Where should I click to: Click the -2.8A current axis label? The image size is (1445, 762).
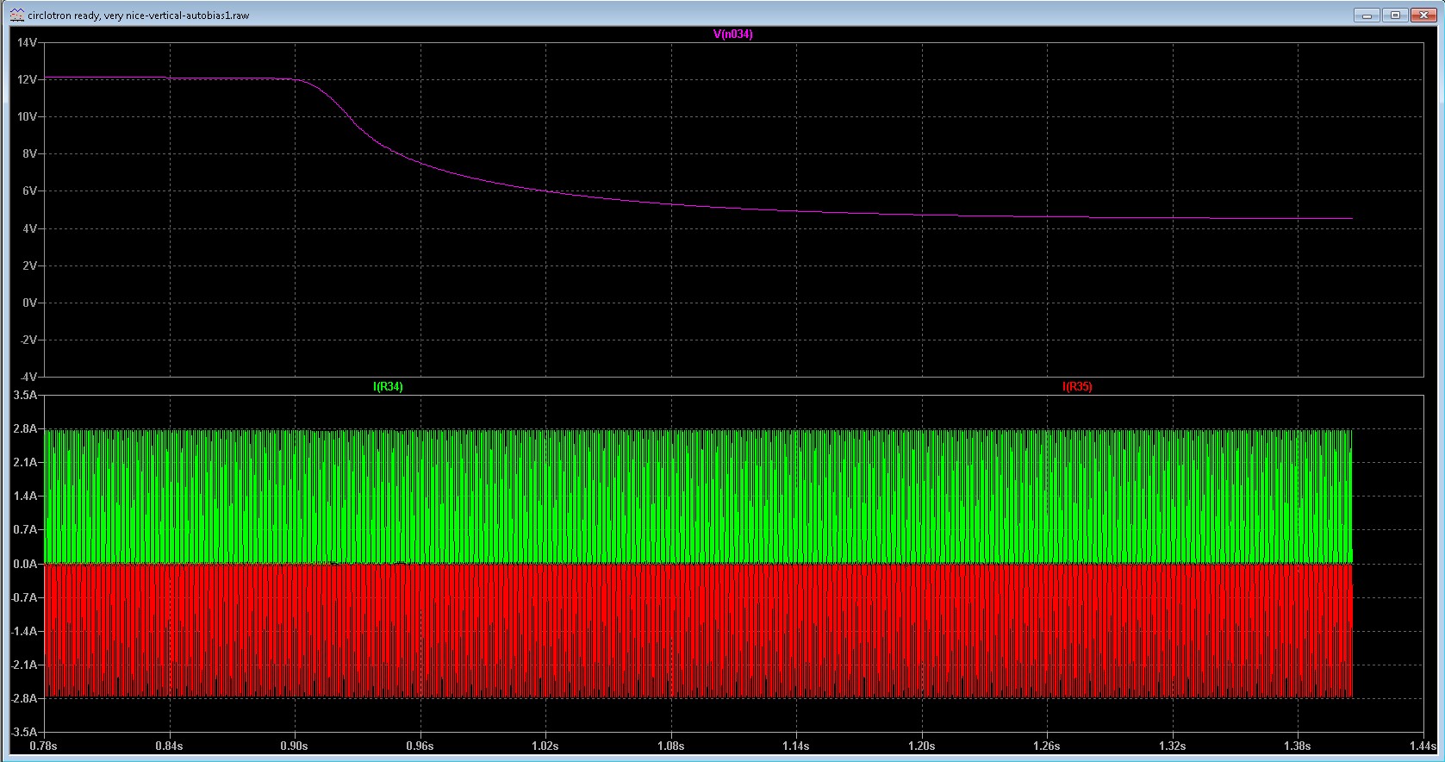[x=24, y=698]
